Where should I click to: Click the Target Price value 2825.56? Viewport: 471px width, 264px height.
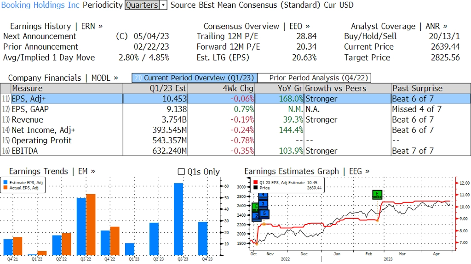pos(445,57)
